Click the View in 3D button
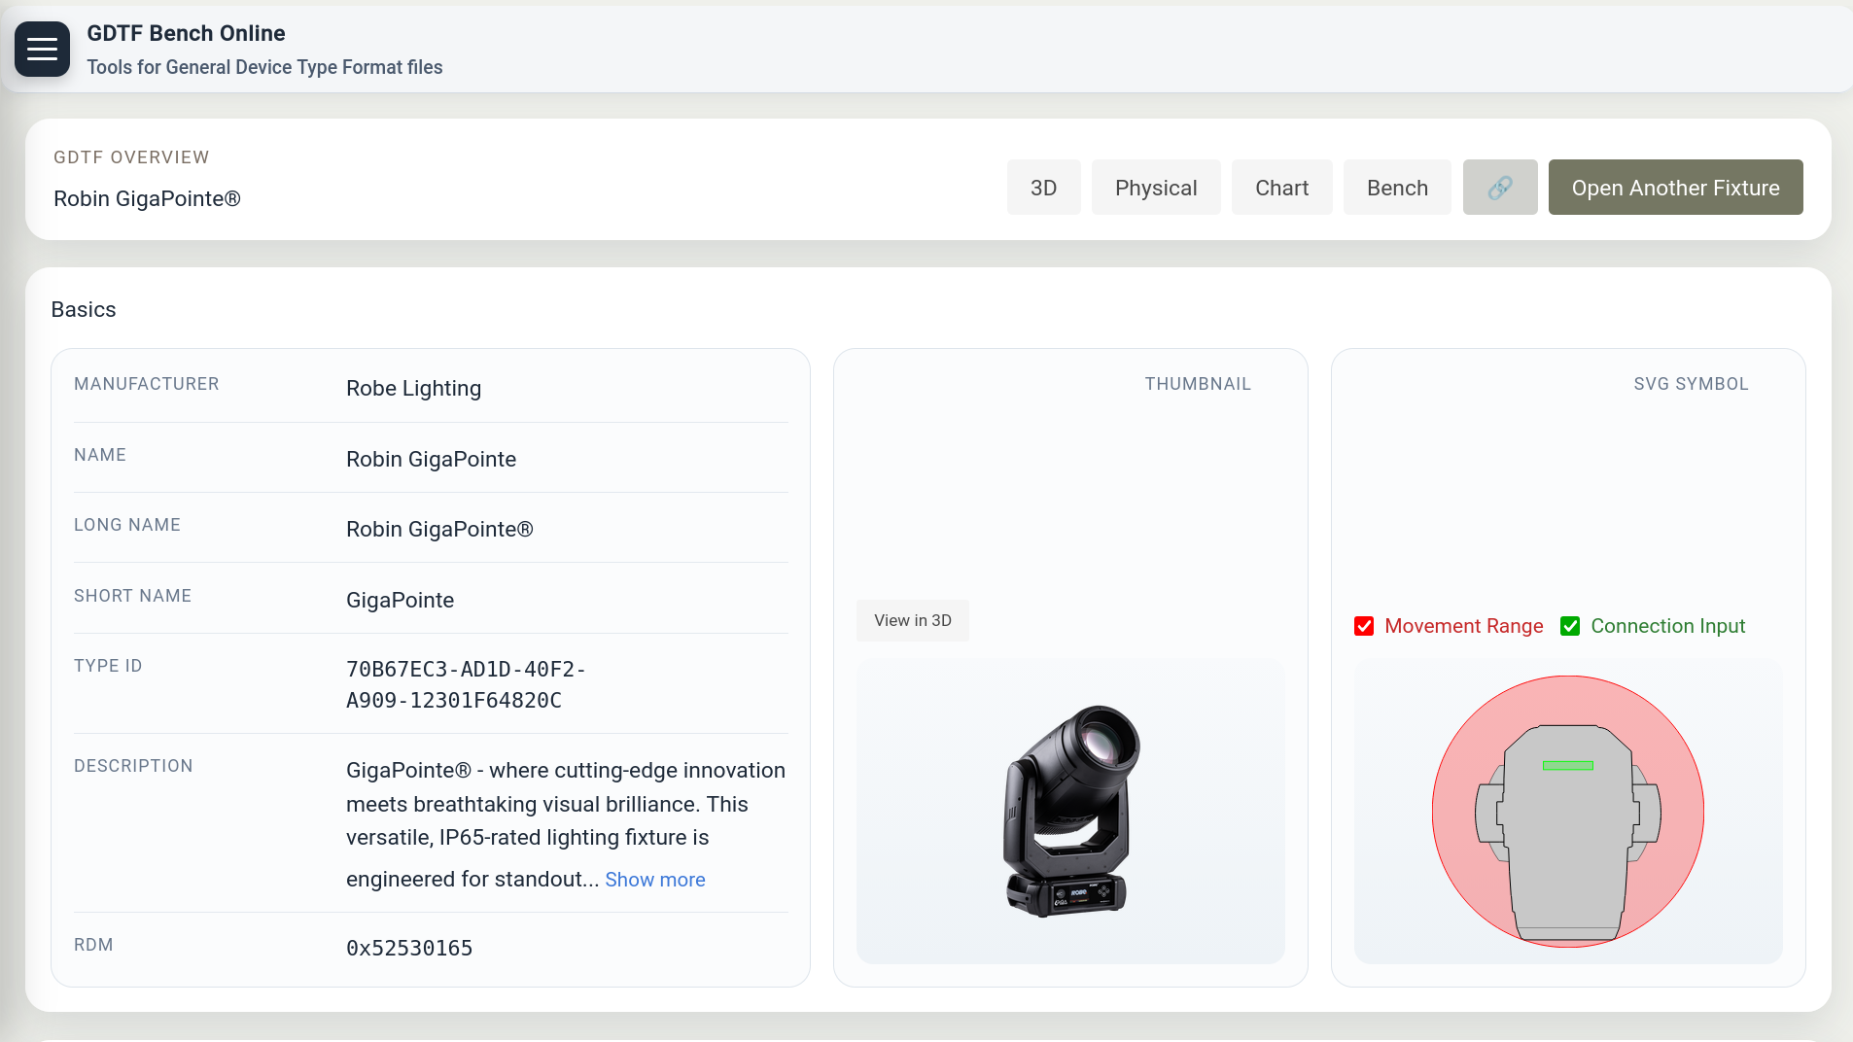 pos(912,620)
